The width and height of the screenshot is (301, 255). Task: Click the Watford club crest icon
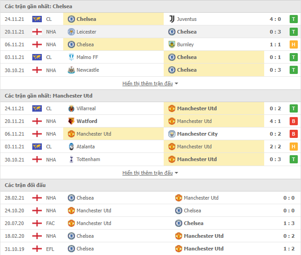pos(71,121)
